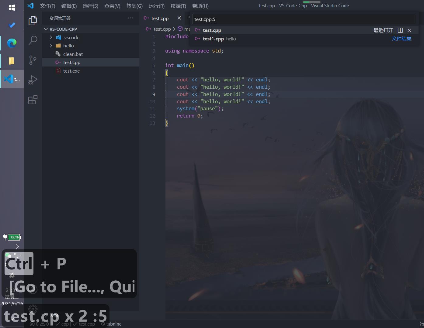Open the 选择(S) menu
This screenshot has height=328, width=424.
coord(90,6)
